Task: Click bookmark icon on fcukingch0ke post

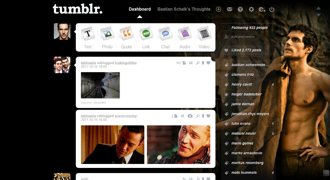Action: (x=203, y=63)
